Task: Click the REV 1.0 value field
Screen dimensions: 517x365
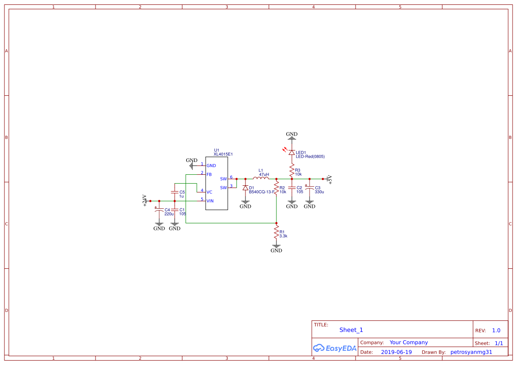Action: [x=496, y=330]
